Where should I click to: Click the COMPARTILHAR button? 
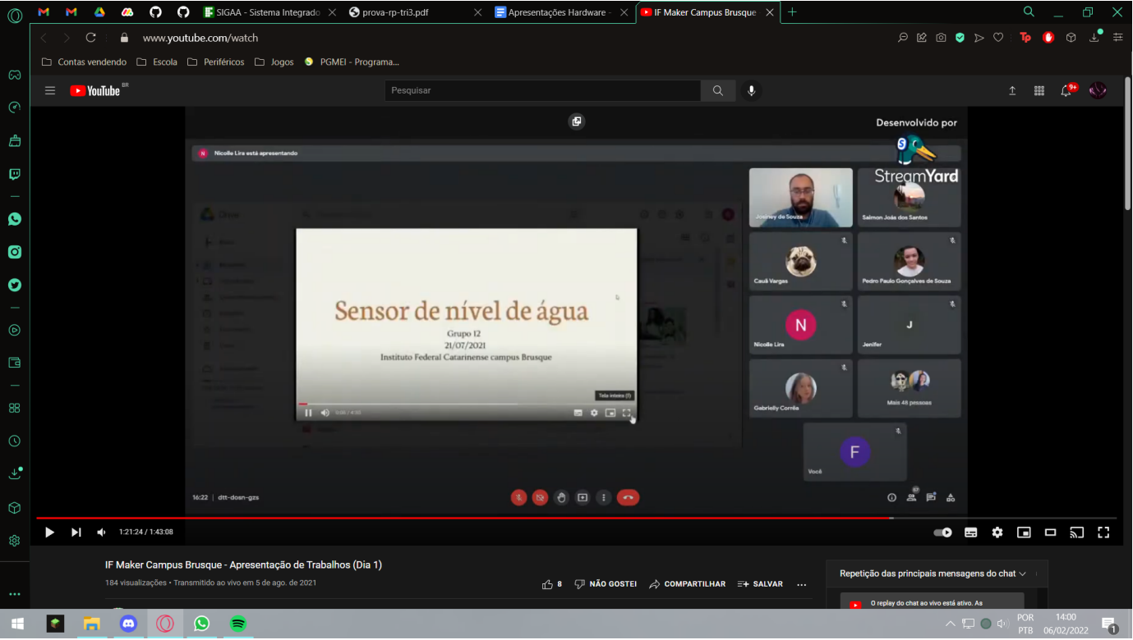(x=687, y=584)
